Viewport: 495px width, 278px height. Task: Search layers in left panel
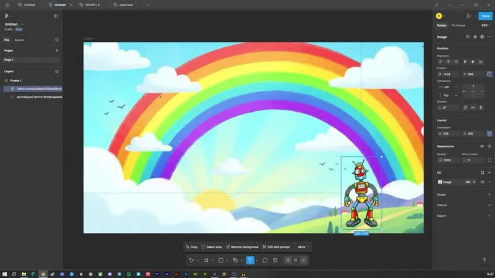(x=57, y=40)
